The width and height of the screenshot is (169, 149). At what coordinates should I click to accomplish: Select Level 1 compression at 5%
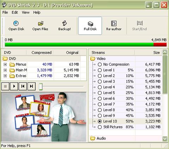pos(99,70)
